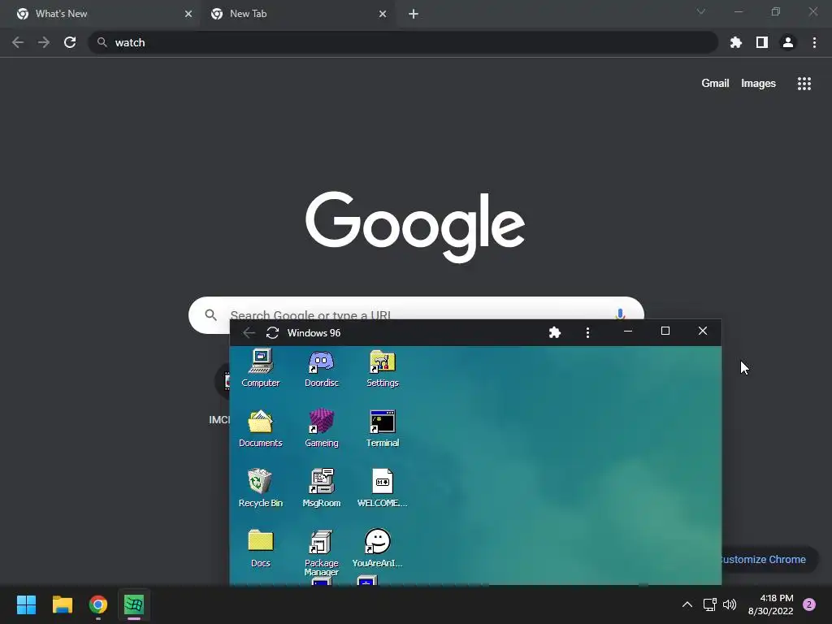This screenshot has height=624, width=832.
Task: Show hidden system tray icons
Action: click(x=687, y=604)
